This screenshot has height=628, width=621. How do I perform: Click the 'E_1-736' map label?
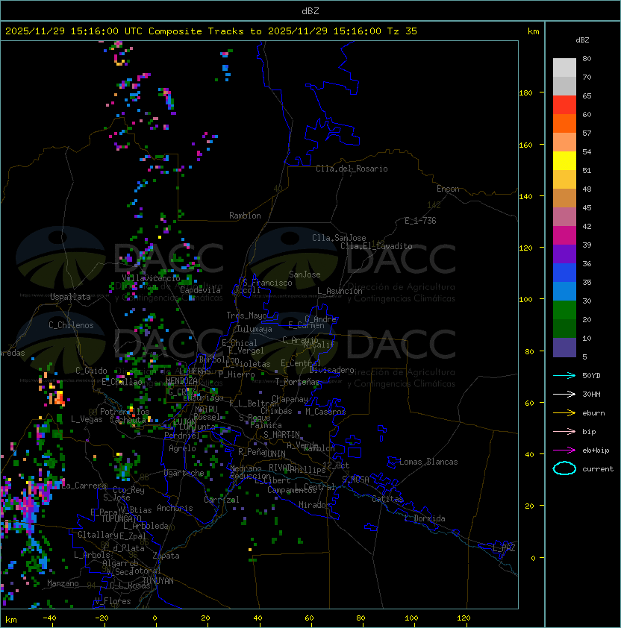coord(420,221)
